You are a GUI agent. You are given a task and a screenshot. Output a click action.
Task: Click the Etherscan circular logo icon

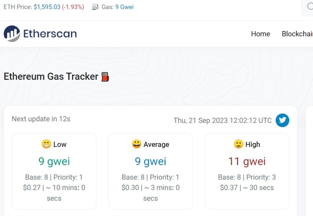click(12, 34)
